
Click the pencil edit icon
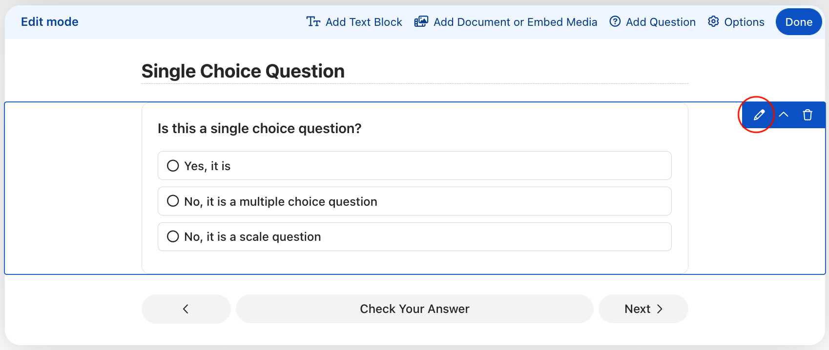click(759, 115)
